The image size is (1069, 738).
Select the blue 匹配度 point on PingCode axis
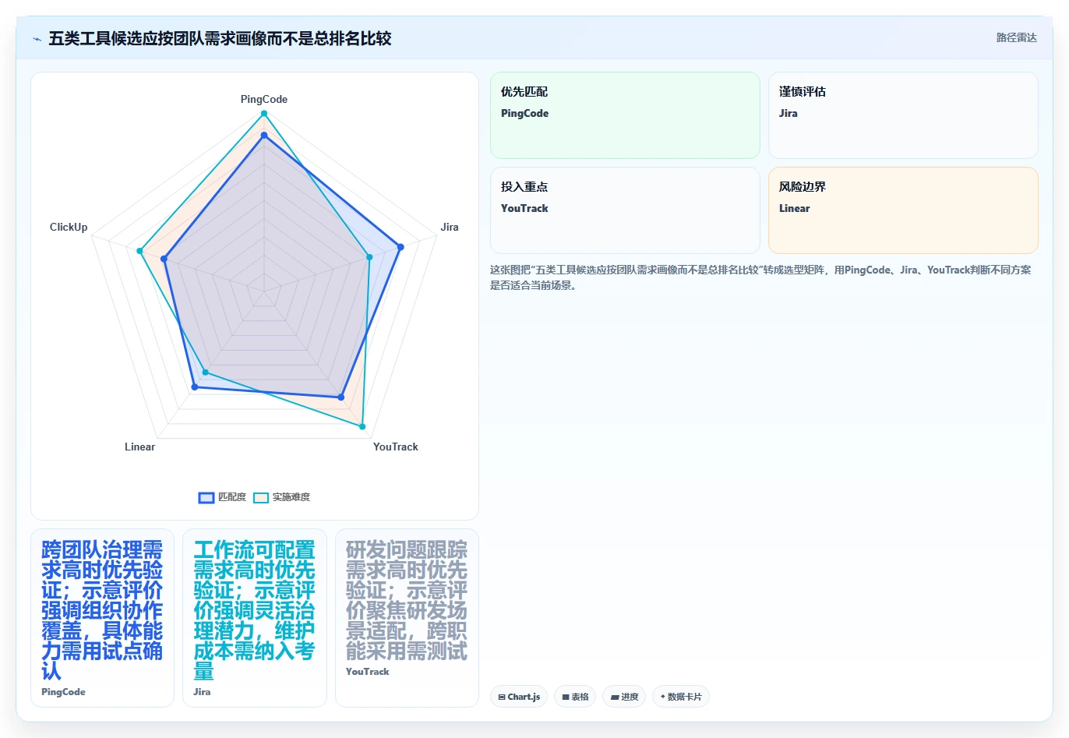pyautogui.click(x=264, y=136)
